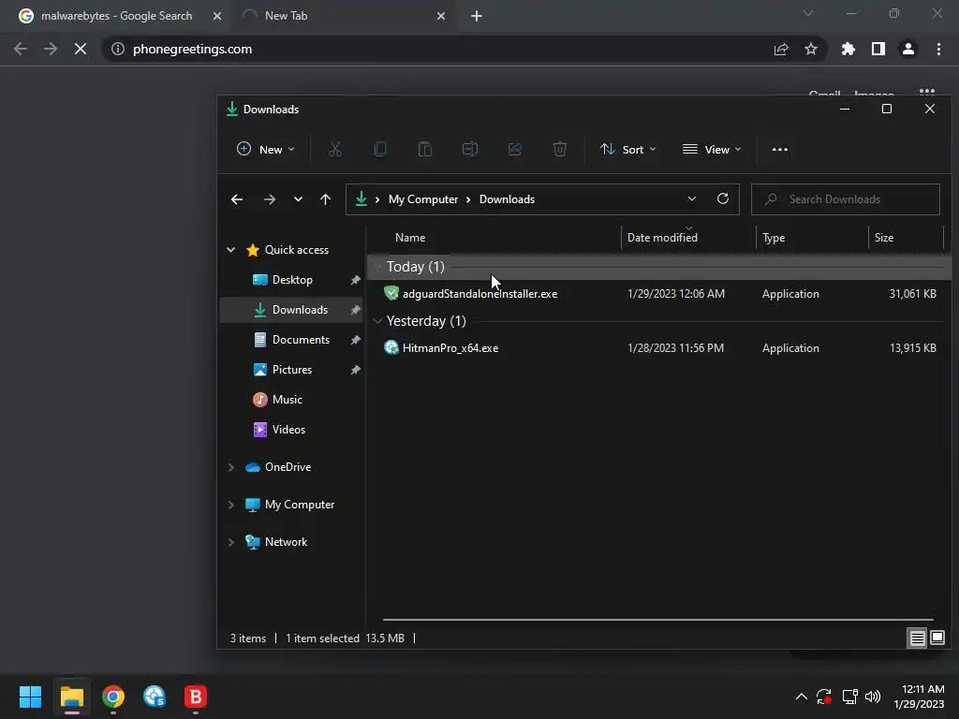Screen dimensions: 959x719
Task: Switch to details view using status bar icon
Action: (917, 638)
